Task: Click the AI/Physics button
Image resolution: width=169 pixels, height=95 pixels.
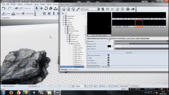Action: tap(102, 86)
